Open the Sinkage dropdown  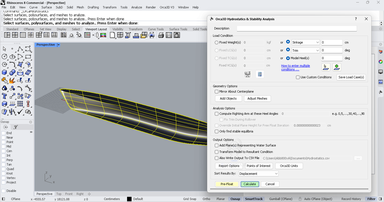306,42
